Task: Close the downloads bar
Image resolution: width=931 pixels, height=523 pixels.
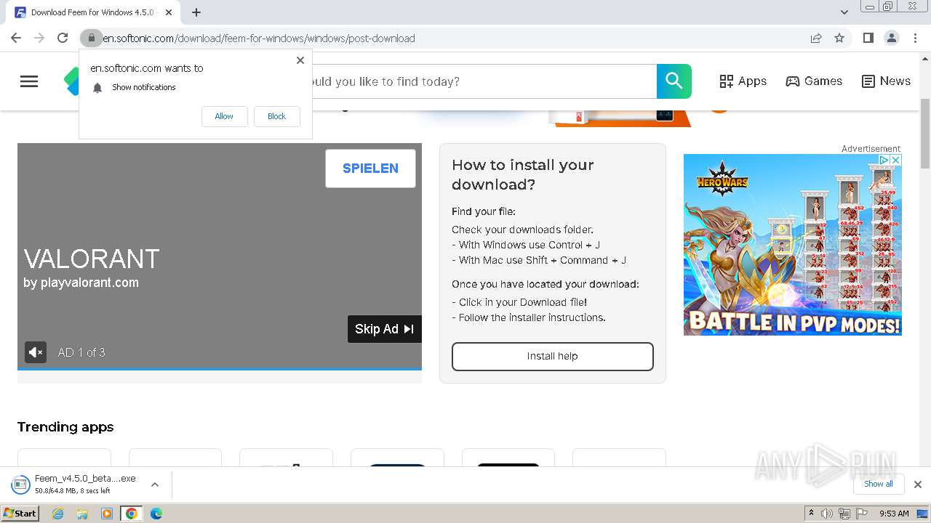Action: 917,485
